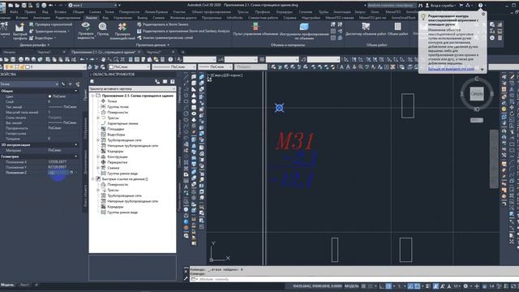Image resolution: width=519 pixels, height=292 pixels.
Task: Click Проверка горизонталей button
Action: point(50,24)
